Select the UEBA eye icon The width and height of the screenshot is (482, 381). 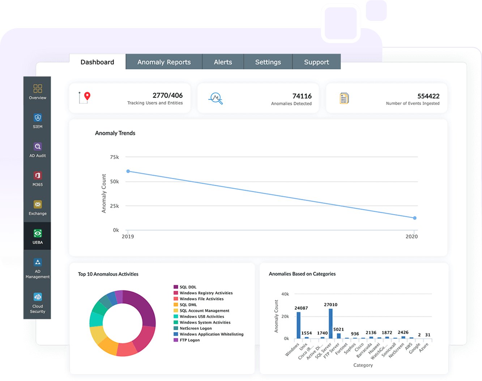pos(38,233)
